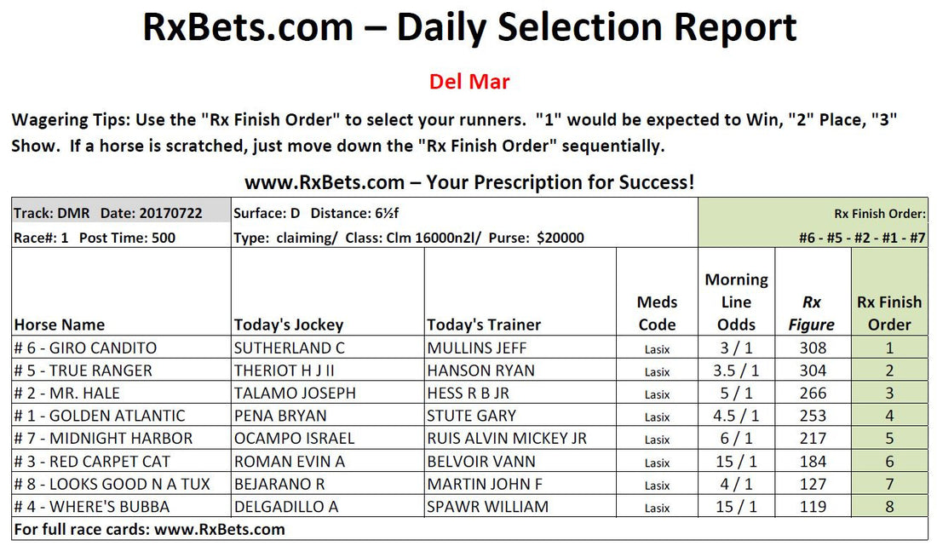Click the Del Mar red heading
Screen dimensions: 937x546
point(469,81)
